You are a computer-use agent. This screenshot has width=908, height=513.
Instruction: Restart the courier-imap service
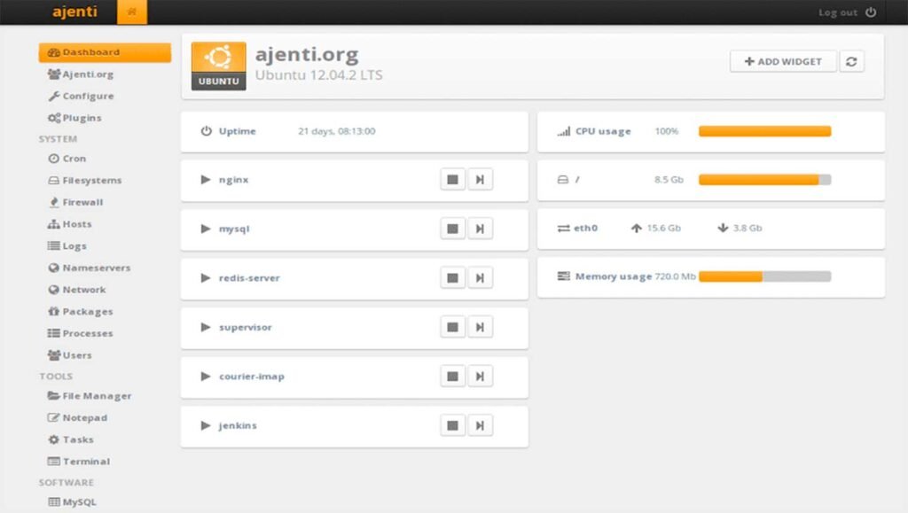pyautogui.click(x=480, y=377)
